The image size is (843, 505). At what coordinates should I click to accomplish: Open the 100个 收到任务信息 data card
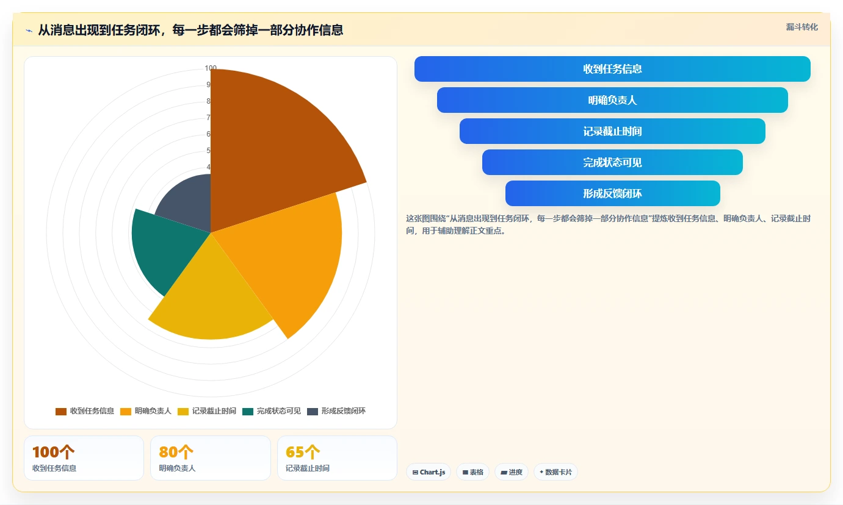point(84,458)
